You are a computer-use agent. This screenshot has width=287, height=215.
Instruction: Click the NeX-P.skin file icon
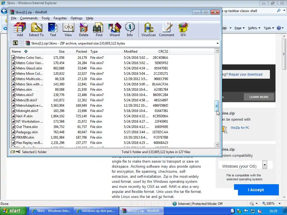(13, 116)
